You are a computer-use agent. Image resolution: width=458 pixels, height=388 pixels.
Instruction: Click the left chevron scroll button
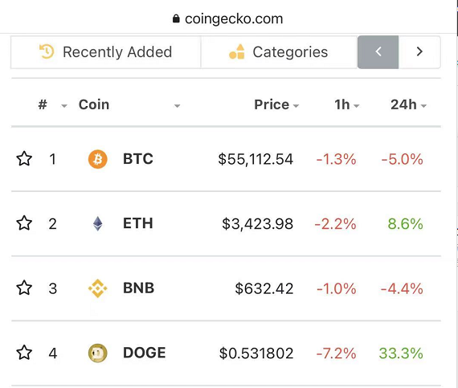(378, 52)
